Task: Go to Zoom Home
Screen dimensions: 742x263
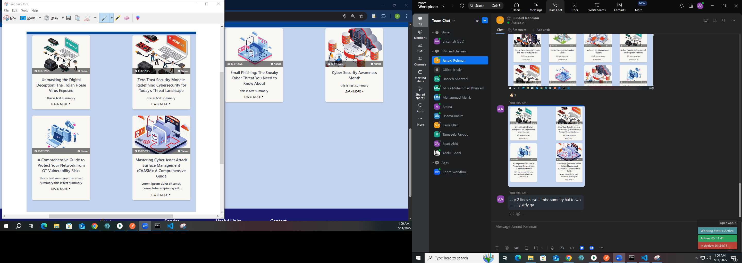Action: coord(517,7)
